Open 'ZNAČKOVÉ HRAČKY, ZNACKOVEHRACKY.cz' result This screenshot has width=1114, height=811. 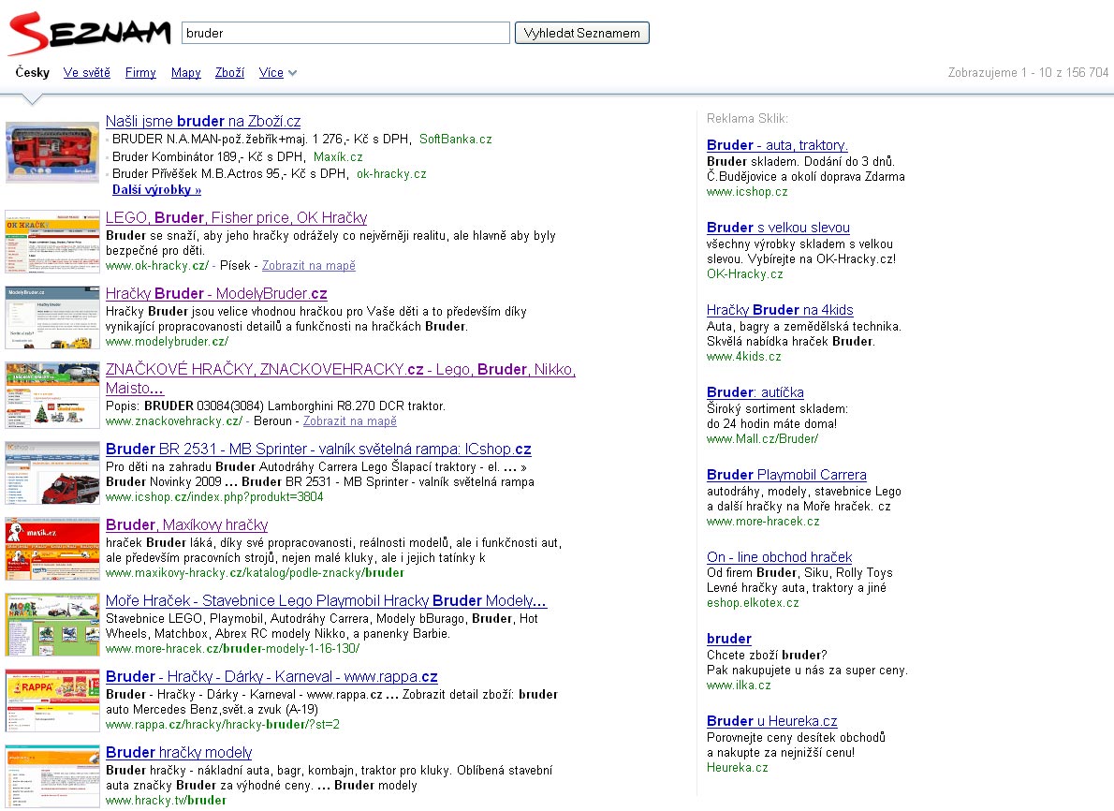click(341, 379)
